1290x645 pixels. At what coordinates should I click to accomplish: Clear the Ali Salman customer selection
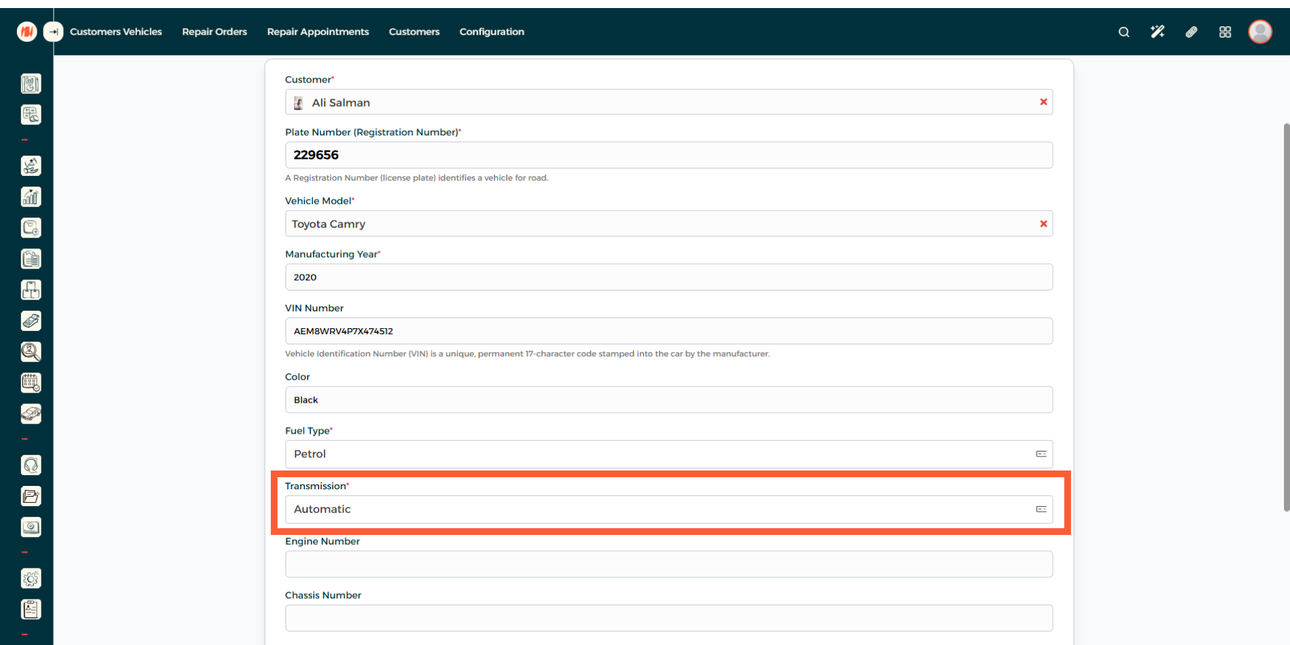[x=1043, y=102]
